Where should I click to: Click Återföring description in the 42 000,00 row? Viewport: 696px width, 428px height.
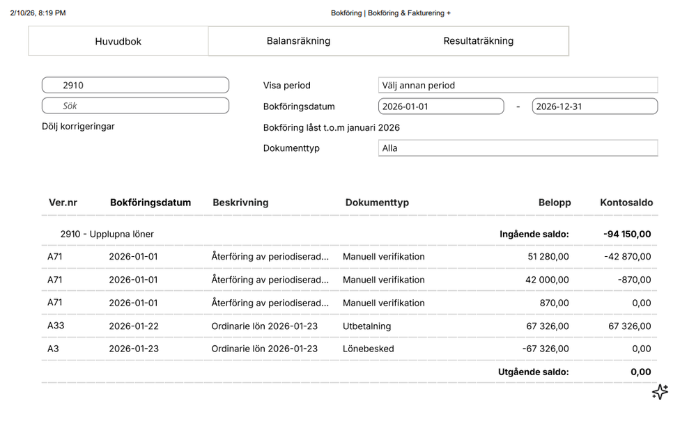click(270, 280)
